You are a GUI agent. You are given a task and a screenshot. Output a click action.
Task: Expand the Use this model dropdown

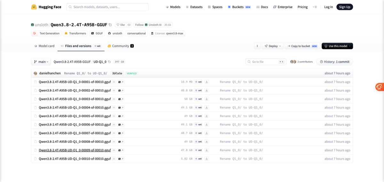point(337,46)
